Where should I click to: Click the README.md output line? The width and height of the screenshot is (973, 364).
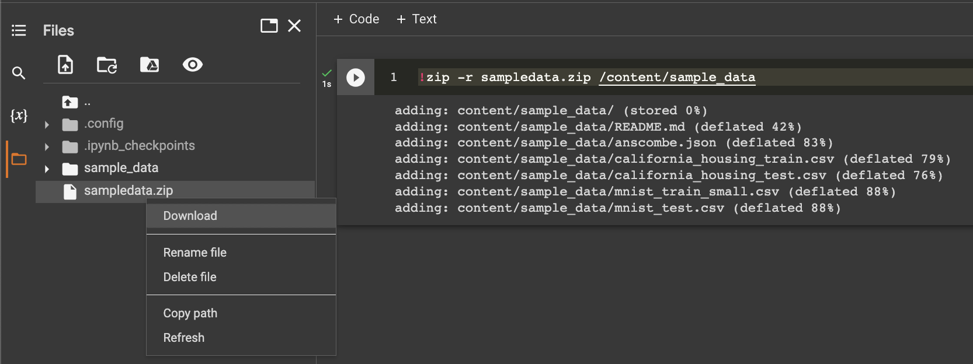coord(598,127)
